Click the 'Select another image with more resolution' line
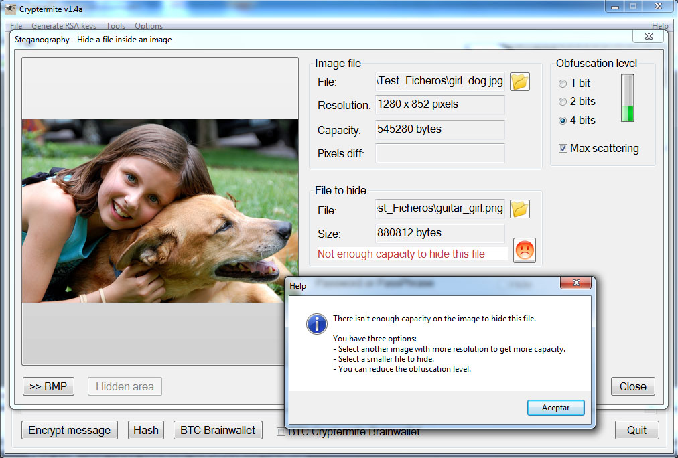Screen dimensions: 678x458 [x=450, y=349]
